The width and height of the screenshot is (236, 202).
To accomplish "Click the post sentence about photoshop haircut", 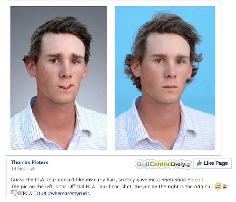I will click(109, 180).
